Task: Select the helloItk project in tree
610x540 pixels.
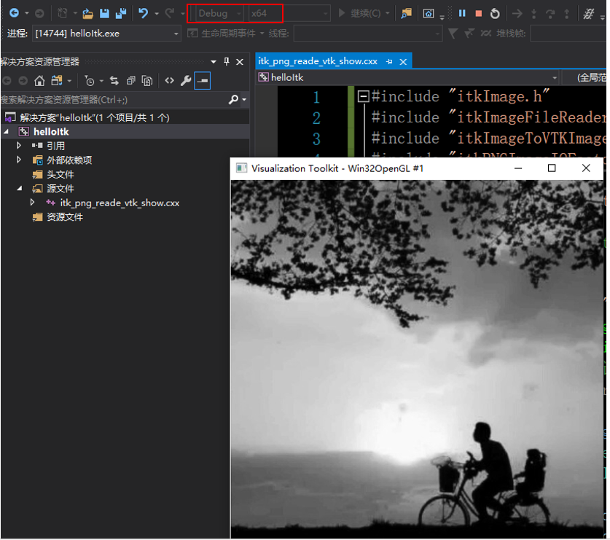Action: (51, 132)
